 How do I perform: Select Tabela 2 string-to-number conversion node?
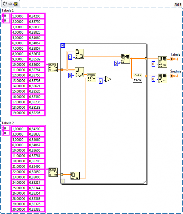pyautogui.click(x=53, y=172)
